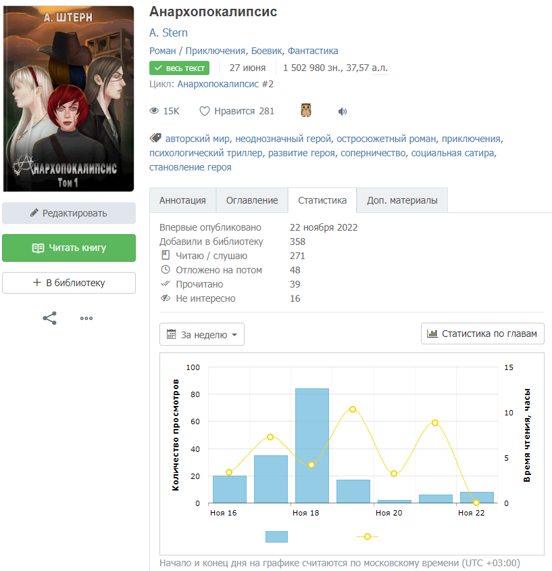552x571 pixels.
Task: Open the Оглавление tab
Action: [252, 200]
